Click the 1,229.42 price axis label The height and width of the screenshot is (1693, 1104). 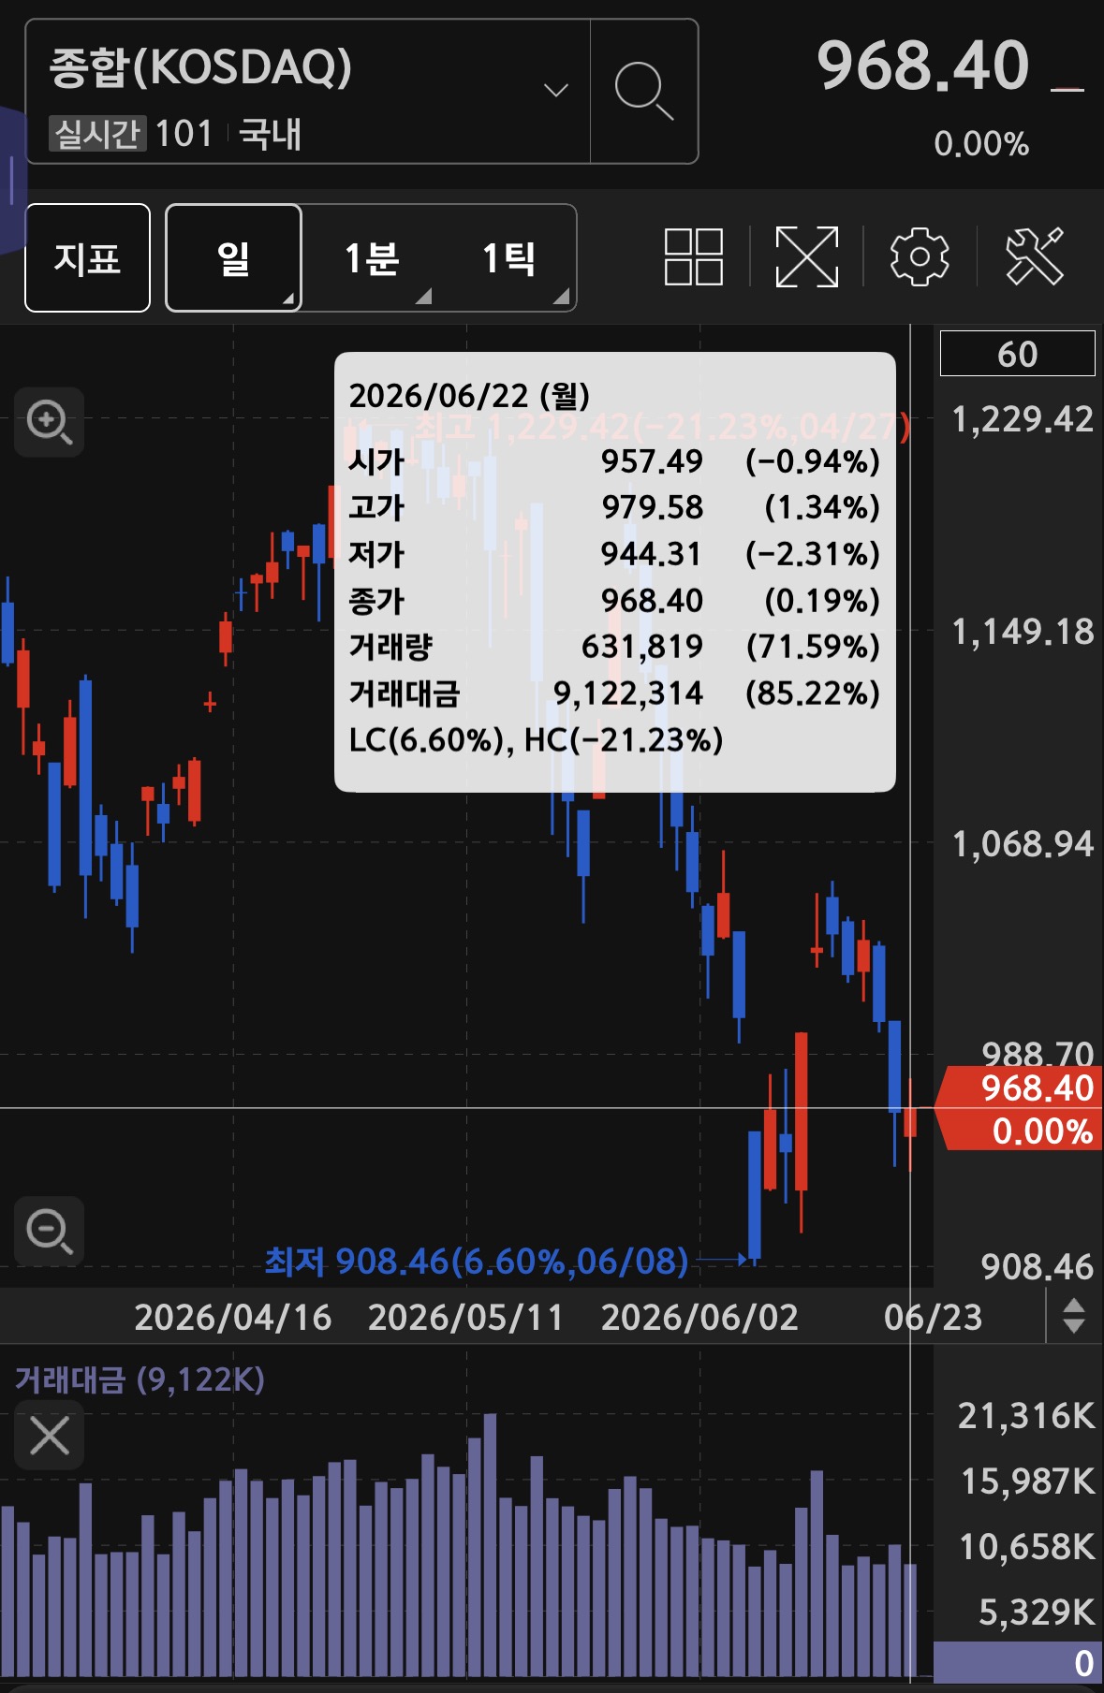[1023, 418]
